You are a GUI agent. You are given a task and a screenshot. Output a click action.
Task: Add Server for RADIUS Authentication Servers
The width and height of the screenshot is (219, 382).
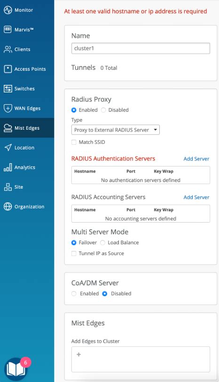point(196,159)
